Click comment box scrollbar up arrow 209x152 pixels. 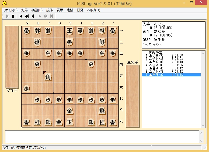(x=201, y=133)
